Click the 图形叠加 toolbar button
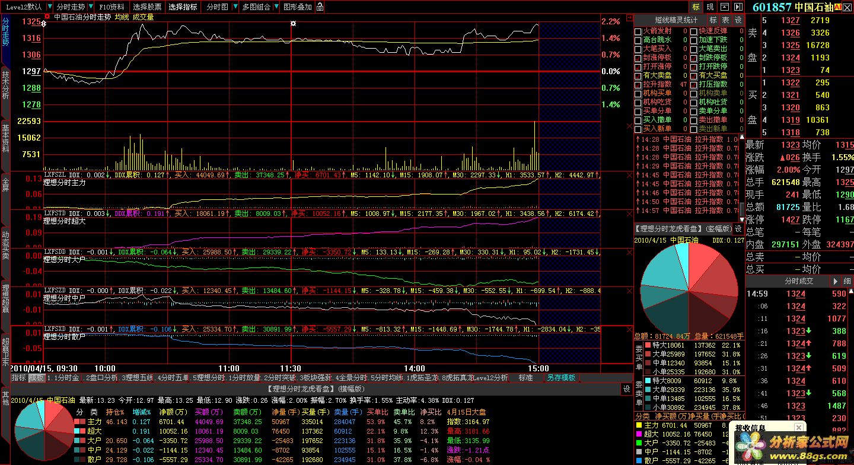 (x=298, y=7)
